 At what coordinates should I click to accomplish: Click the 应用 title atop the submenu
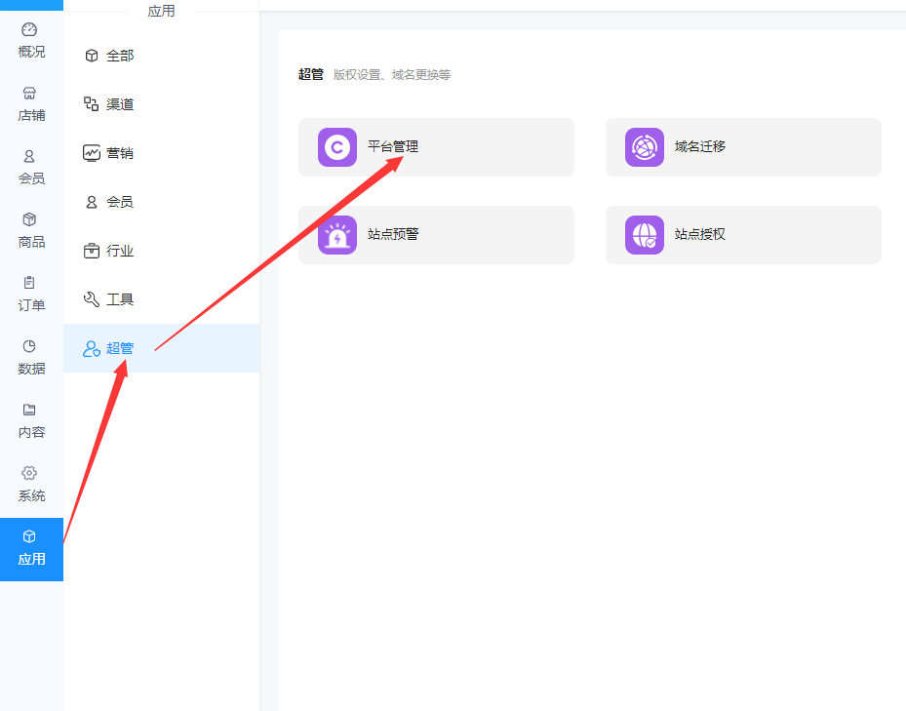click(x=161, y=12)
